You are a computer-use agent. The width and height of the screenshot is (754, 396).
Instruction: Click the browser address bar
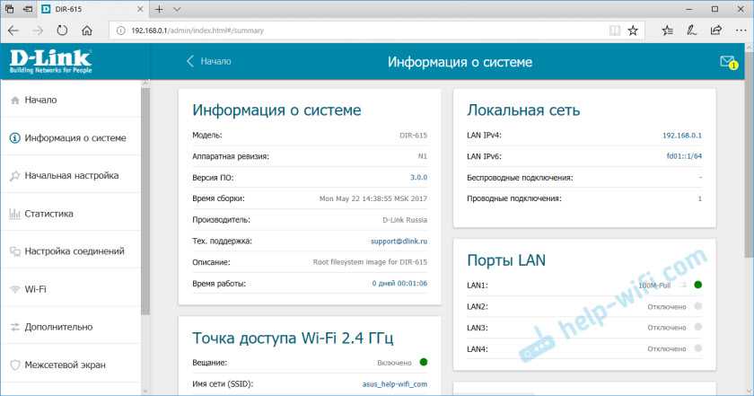click(x=359, y=30)
